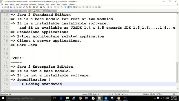Viewport: 179px width, 101px height.
Task: Open the Plugins menu
Action: (x=64, y=4)
